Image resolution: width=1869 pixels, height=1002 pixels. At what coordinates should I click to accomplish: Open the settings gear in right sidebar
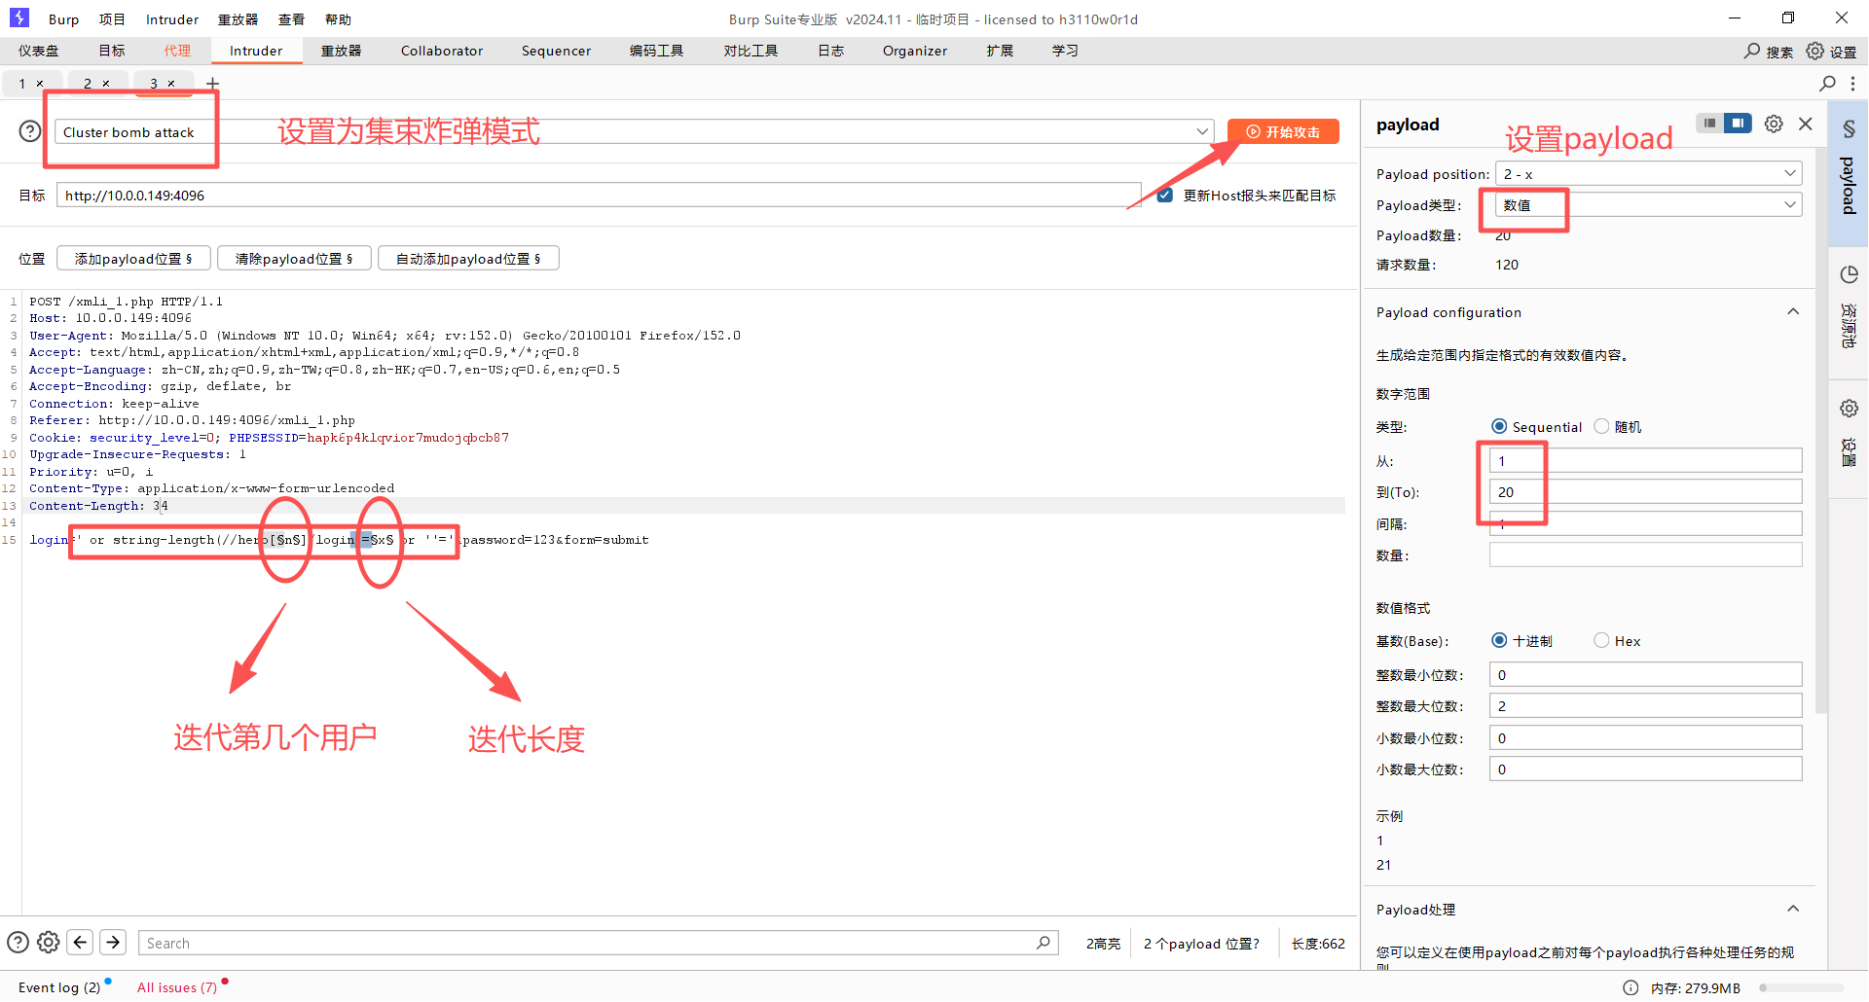click(1849, 409)
